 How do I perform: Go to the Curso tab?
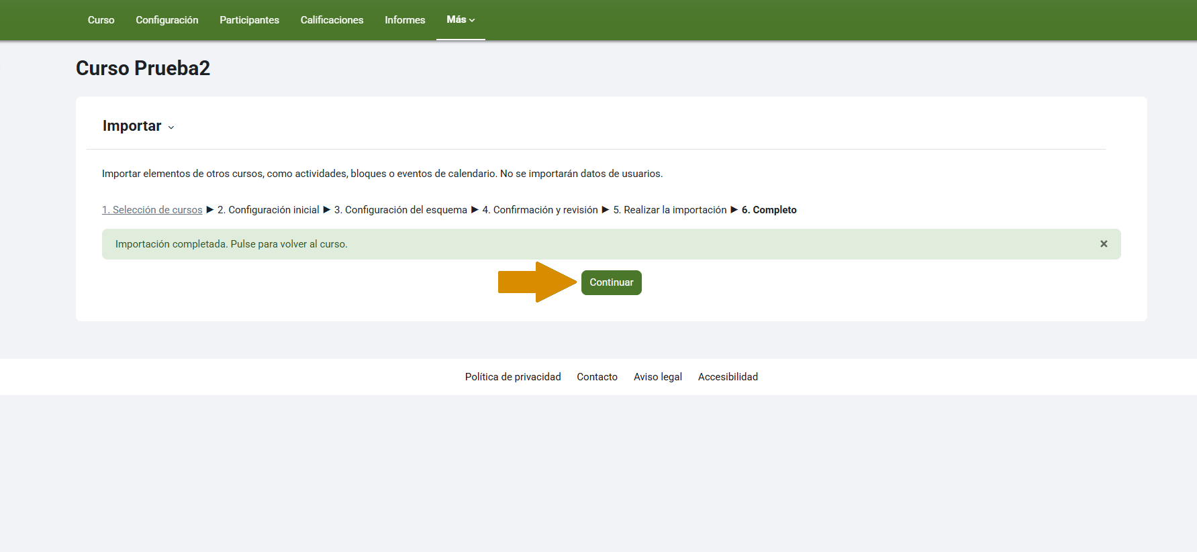coord(101,20)
